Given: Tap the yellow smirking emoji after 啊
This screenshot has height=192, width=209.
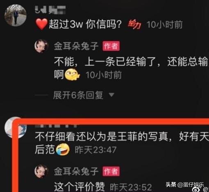Looking at the screenshot, I should [72, 75].
